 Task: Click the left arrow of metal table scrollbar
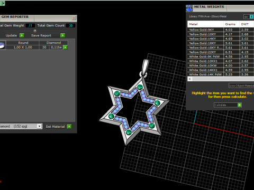tap(190, 79)
